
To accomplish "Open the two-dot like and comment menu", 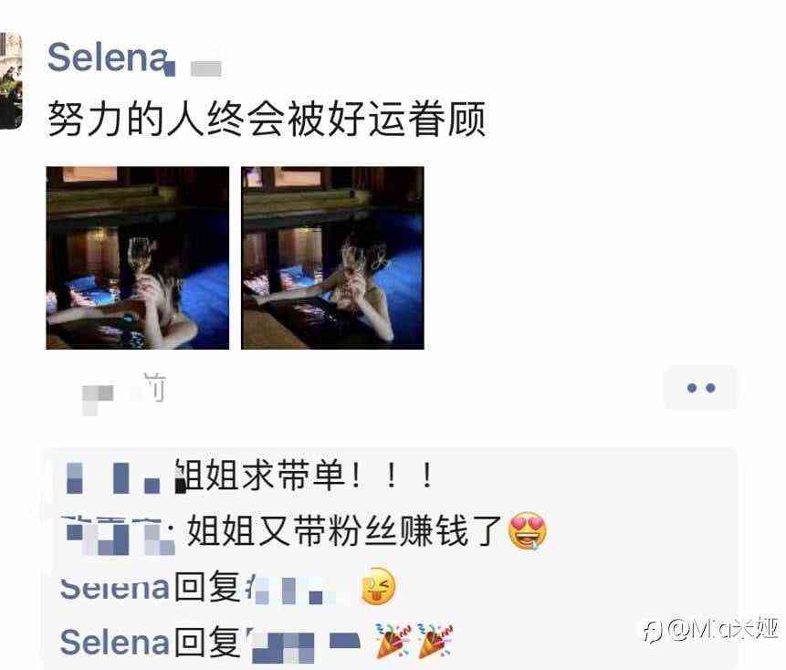I will pyautogui.click(x=700, y=387).
